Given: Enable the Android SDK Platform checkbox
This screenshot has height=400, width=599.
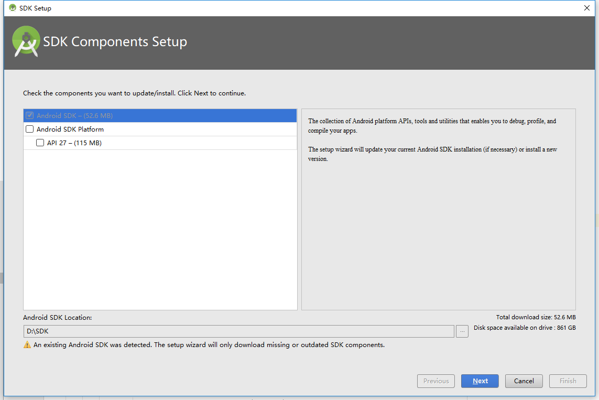Looking at the screenshot, I should (30, 129).
